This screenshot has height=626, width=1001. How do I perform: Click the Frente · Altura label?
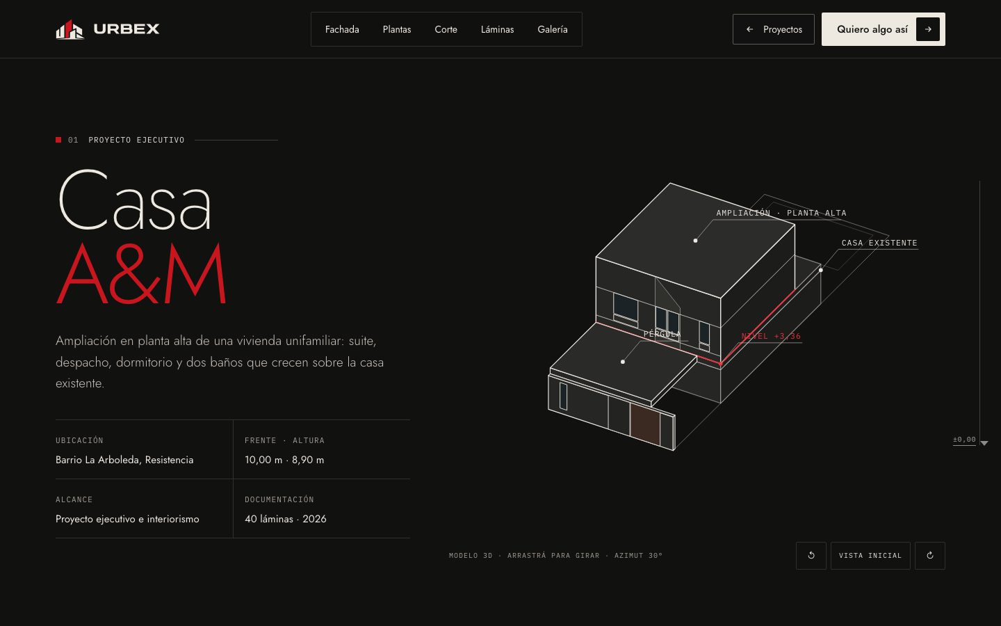tap(284, 440)
